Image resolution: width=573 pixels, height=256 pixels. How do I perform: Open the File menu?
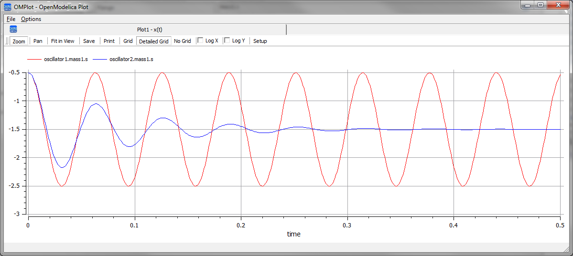coord(11,19)
